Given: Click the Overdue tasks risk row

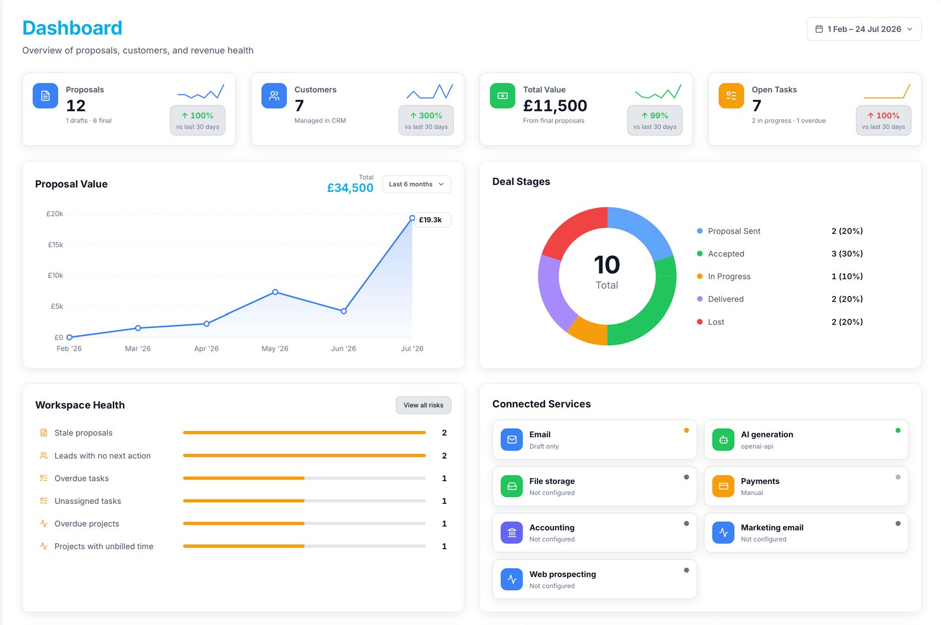Looking at the screenshot, I should (243, 478).
